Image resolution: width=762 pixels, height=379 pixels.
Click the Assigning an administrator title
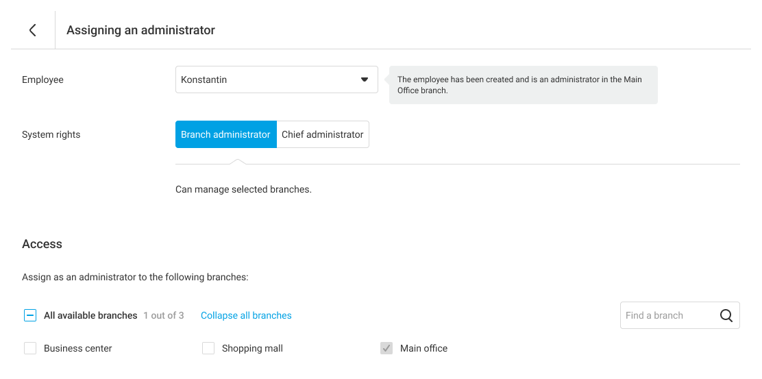pyautogui.click(x=140, y=30)
